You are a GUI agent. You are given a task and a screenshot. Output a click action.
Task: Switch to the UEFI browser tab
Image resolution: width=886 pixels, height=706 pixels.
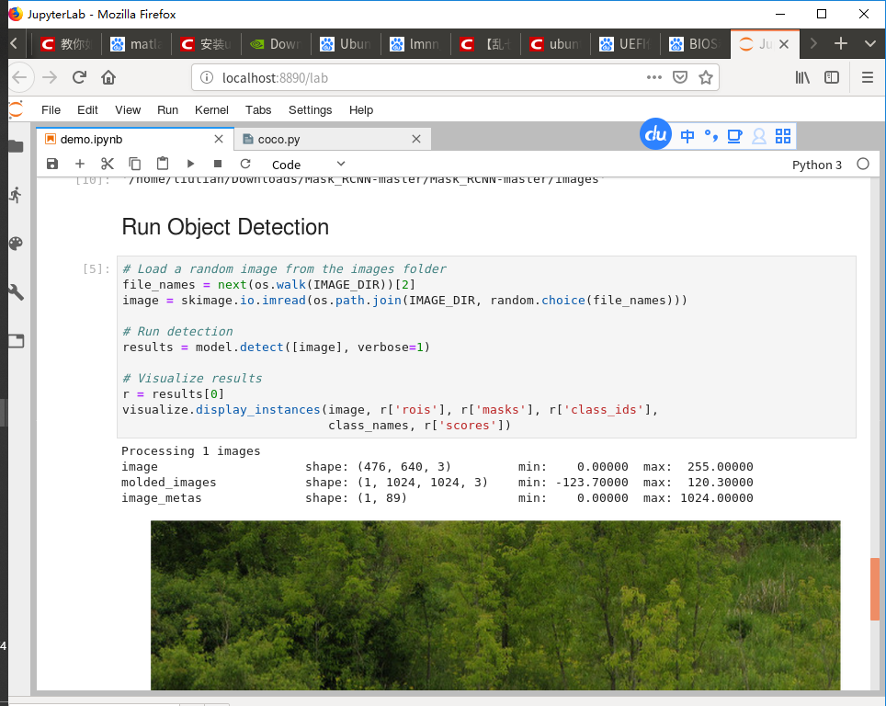pos(624,44)
